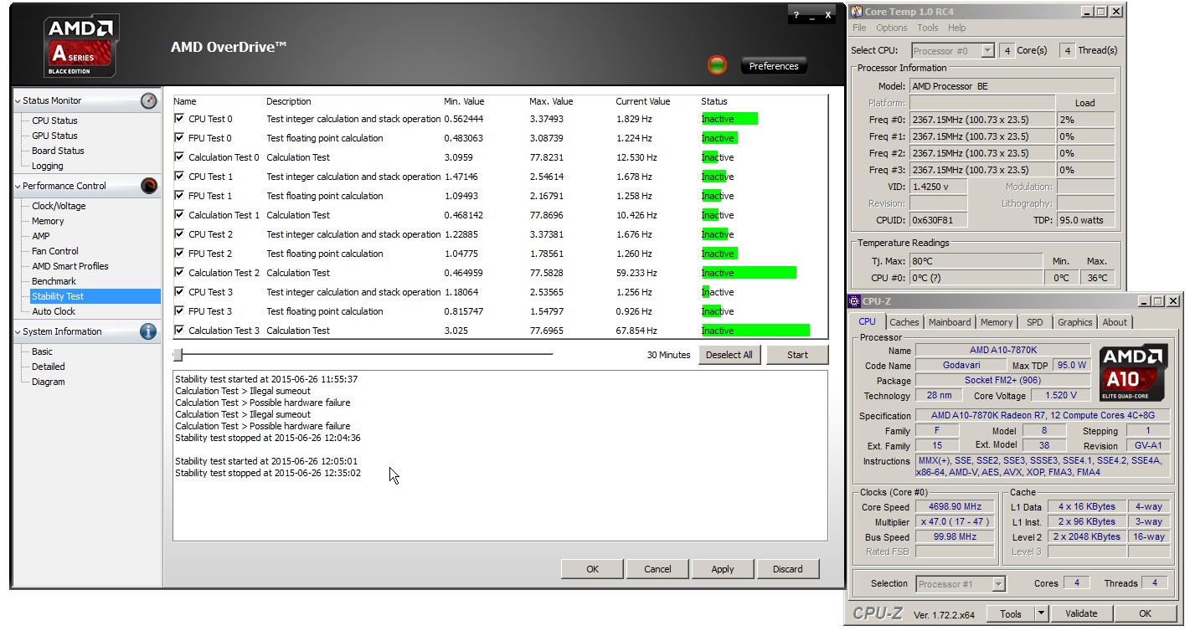
Task: Click the Tools button in CPU-Z
Action: (1011, 613)
